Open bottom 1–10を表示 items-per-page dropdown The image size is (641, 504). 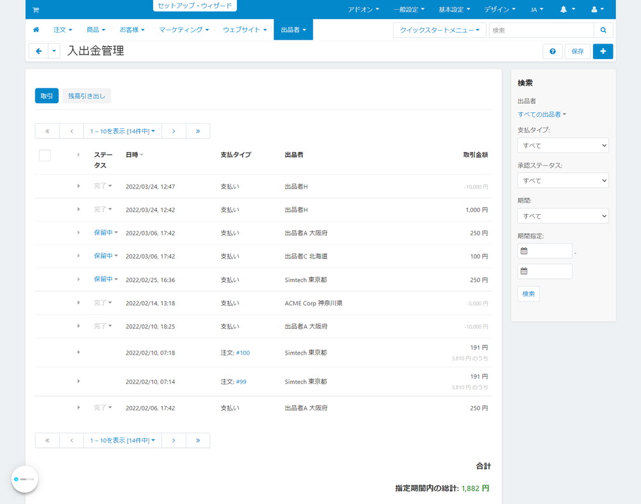pos(122,440)
